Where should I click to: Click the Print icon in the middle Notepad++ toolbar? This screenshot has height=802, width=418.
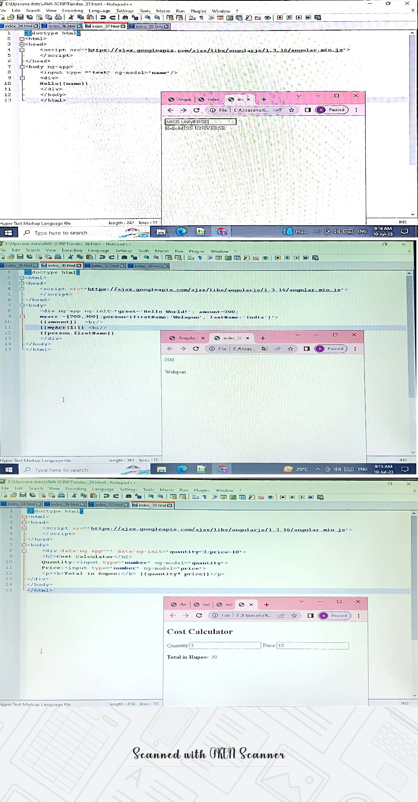[58, 257]
